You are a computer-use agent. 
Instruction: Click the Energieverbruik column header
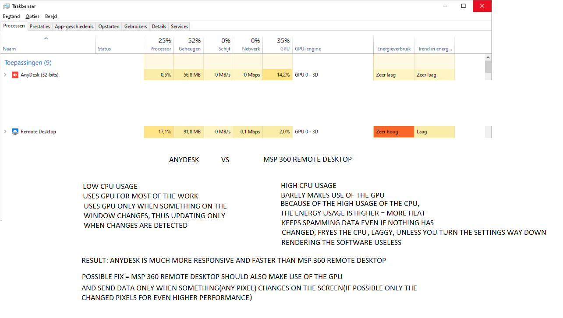click(394, 49)
